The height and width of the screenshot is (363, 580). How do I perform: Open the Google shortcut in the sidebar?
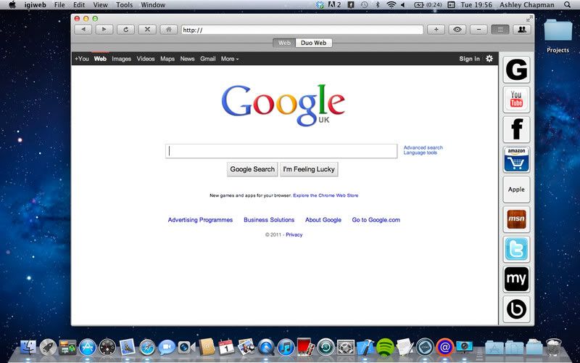[x=516, y=70]
